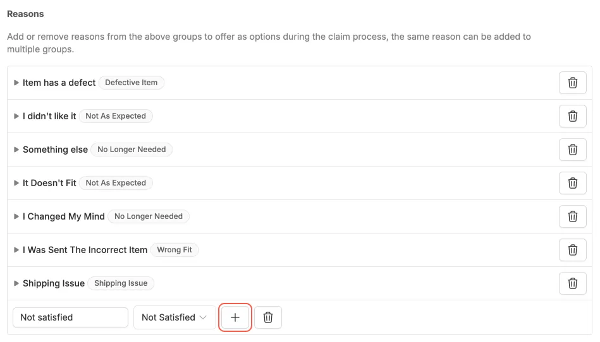
Task: Expand the 'Something else' reason triangle
Action: pyautogui.click(x=16, y=150)
